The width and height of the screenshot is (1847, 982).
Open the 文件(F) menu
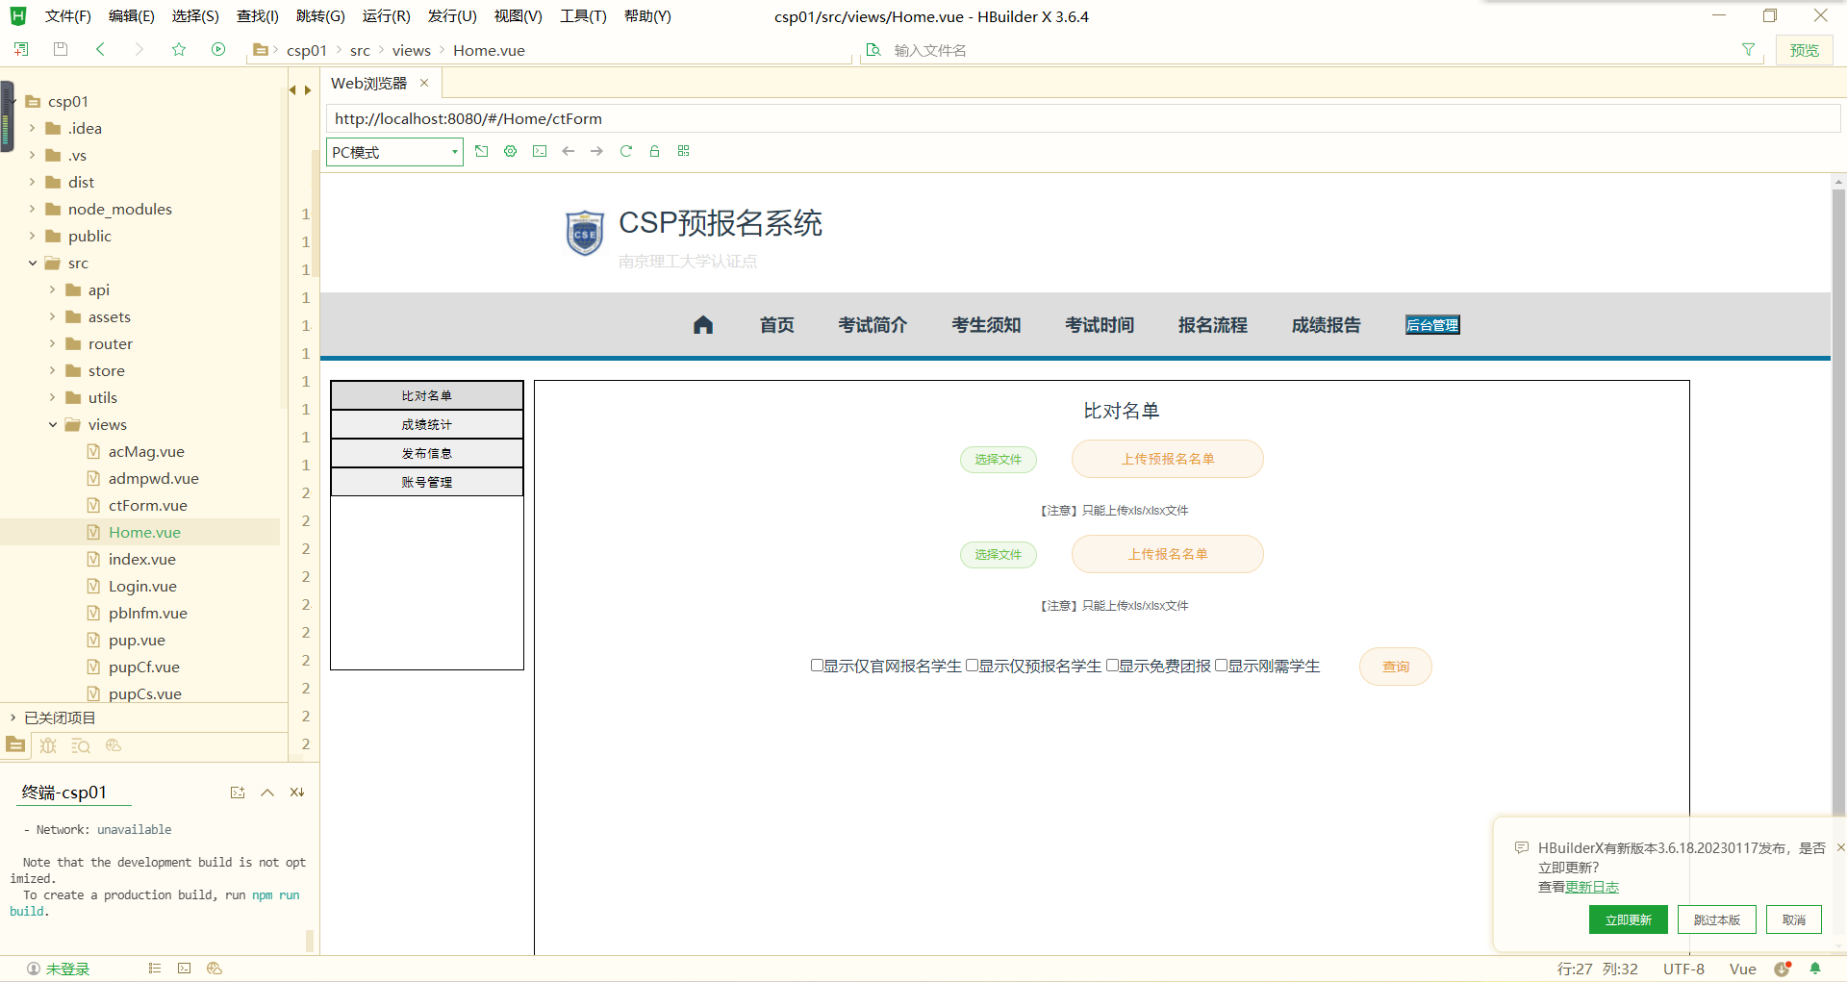point(67,16)
